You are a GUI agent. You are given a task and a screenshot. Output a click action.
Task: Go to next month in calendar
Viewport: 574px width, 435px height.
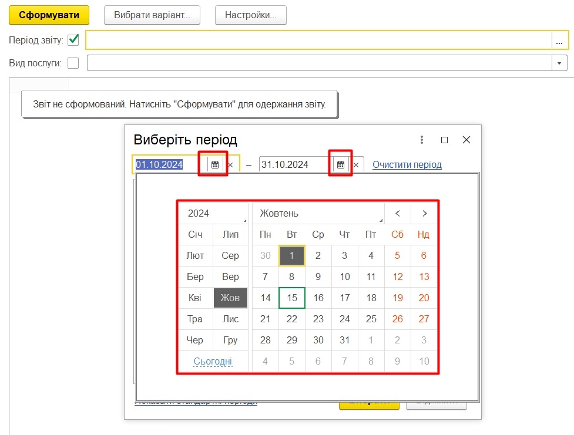tap(424, 214)
